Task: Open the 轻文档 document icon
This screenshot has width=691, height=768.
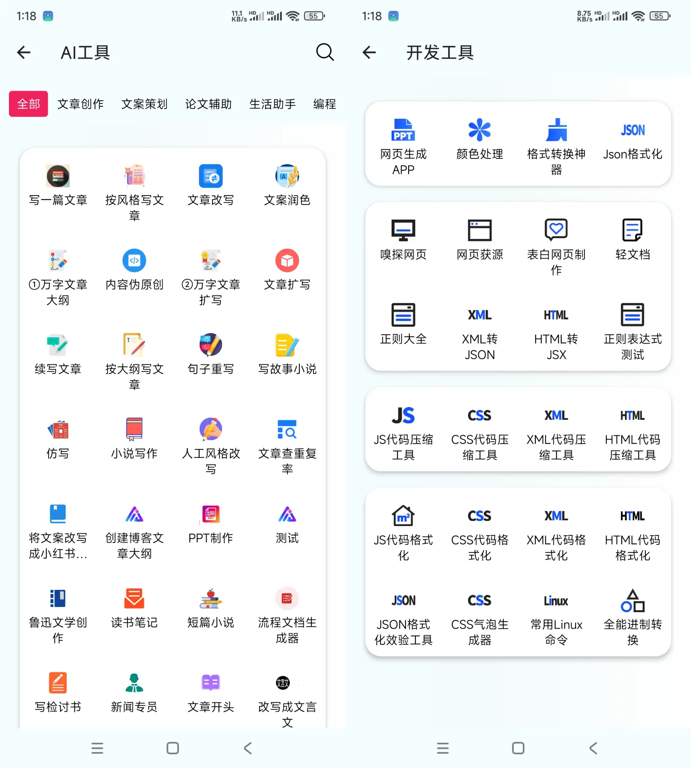Action: tap(633, 230)
